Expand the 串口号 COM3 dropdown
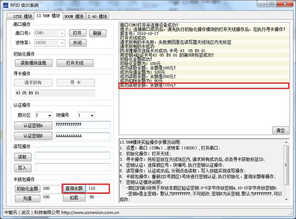The height and width of the screenshot is (219, 296). tap(62, 33)
